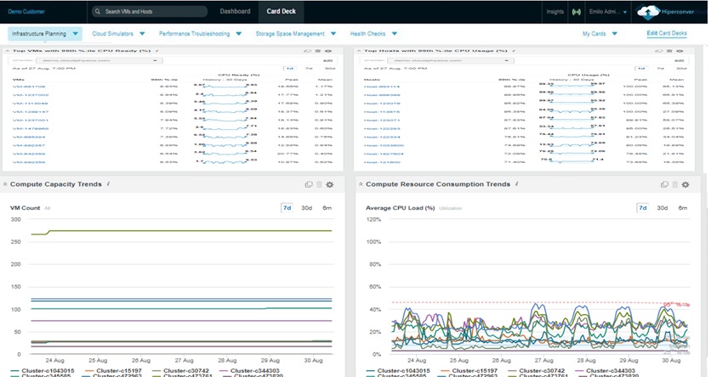
Task: Select 7d range on Average CPU Load
Action: (642, 207)
